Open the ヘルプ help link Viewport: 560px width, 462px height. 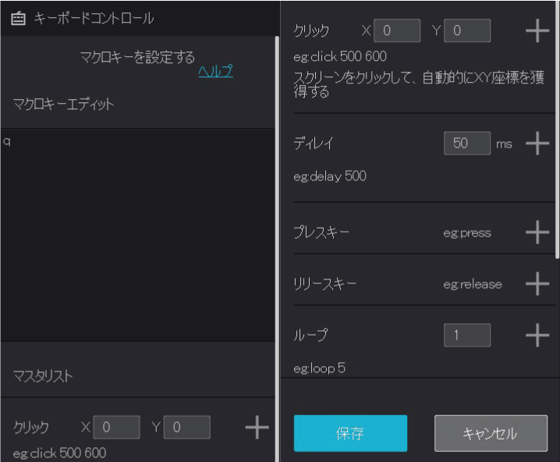click(215, 72)
